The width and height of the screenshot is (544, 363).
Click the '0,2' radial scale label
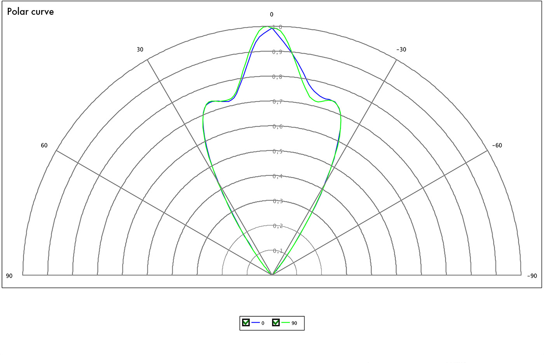[x=277, y=226]
